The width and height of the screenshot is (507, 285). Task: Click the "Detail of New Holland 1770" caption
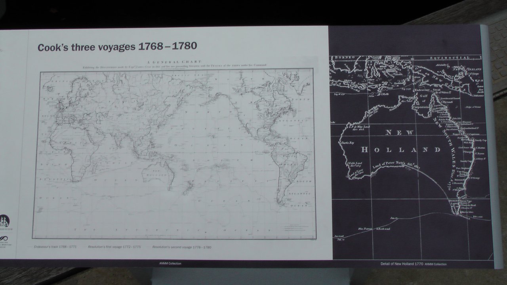[x=402, y=264]
